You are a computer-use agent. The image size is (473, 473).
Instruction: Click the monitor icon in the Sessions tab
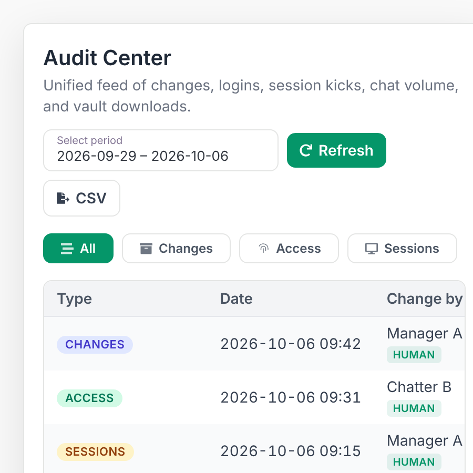372,249
